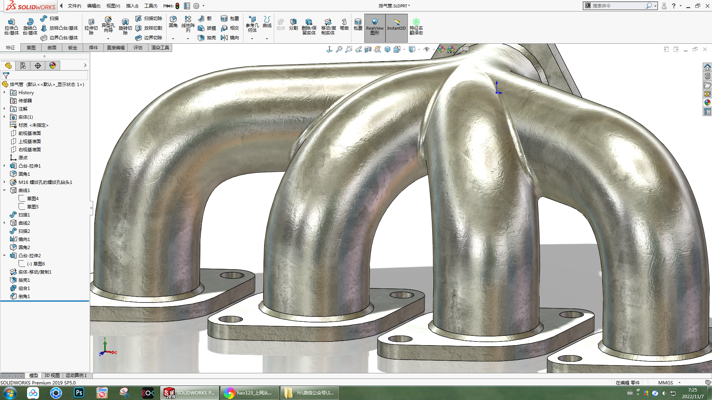712x400 pixels.
Task: Click the 拔模 draft tool
Action: coord(207,28)
